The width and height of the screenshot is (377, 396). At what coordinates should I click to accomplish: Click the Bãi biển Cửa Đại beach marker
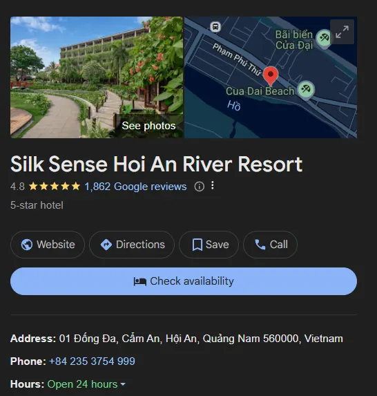click(324, 38)
